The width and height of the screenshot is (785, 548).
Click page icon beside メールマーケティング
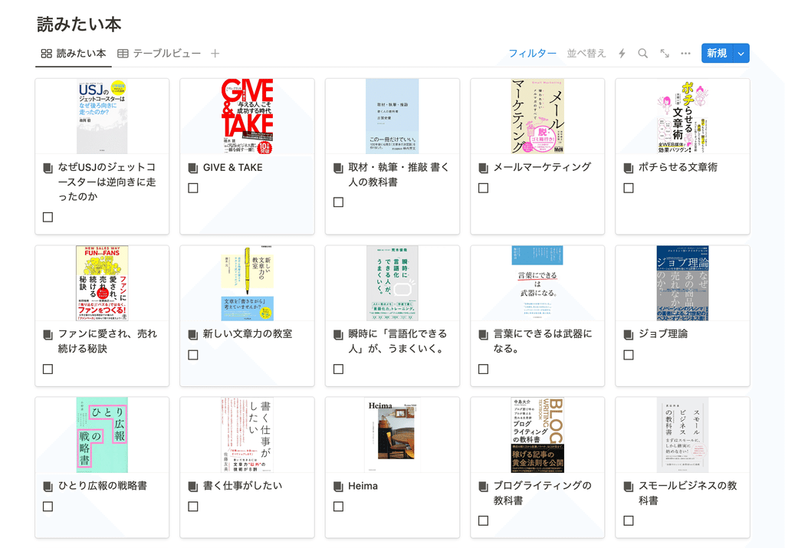[483, 168]
